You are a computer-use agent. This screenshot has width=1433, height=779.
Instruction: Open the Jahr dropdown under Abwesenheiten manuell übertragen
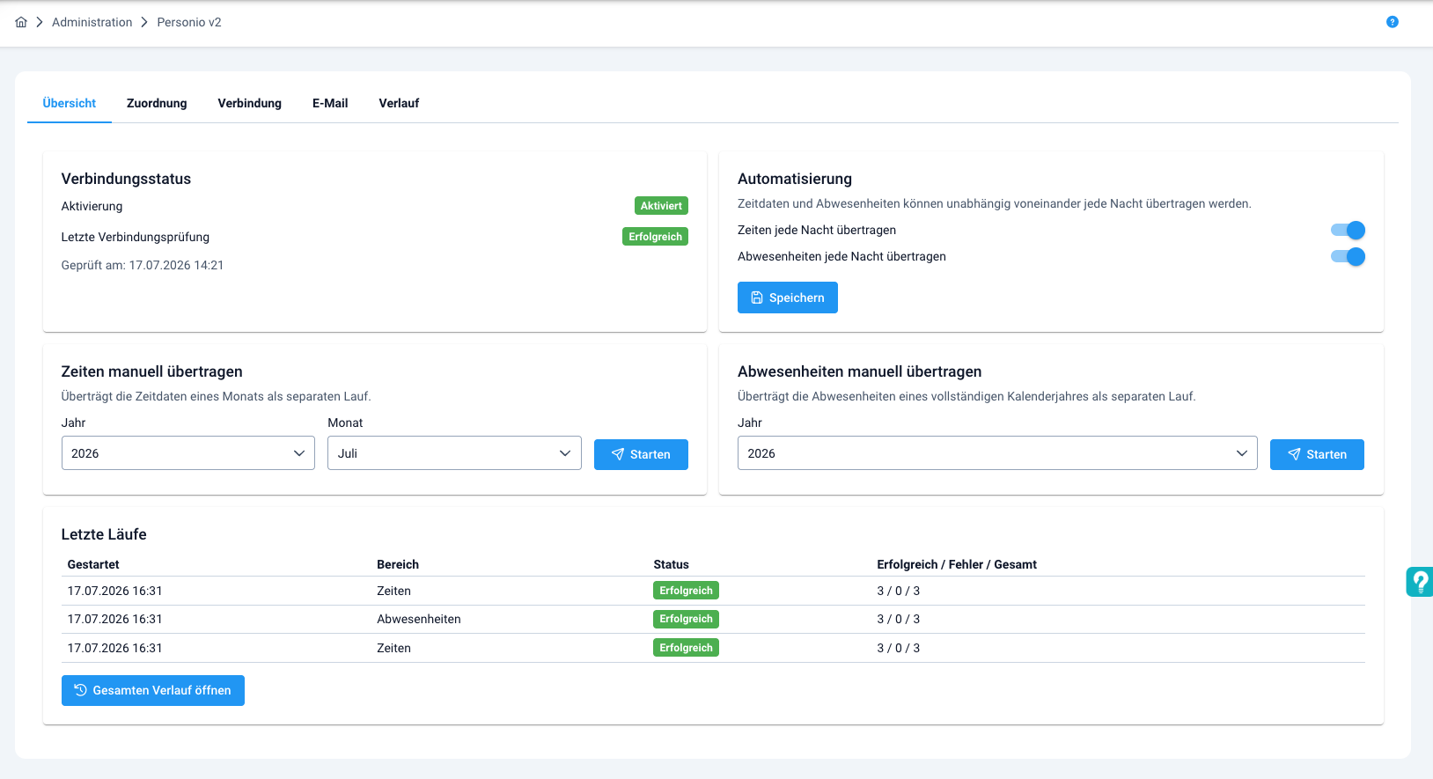point(997,453)
